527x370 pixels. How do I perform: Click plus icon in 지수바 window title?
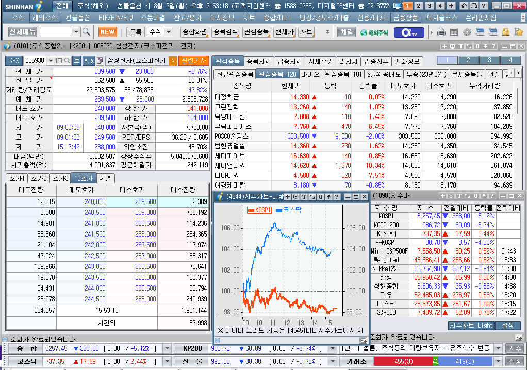click(x=442, y=196)
